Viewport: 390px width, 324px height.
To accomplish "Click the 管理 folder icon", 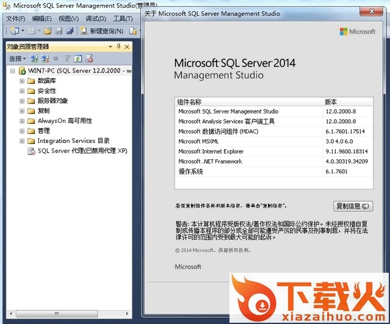I will click(31, 131).
